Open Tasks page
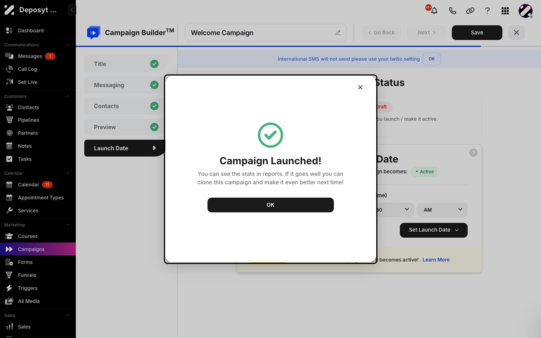Image resolution: width=541 pixels, height=338 pixels. pyautogui.click(x=38, y=159)
